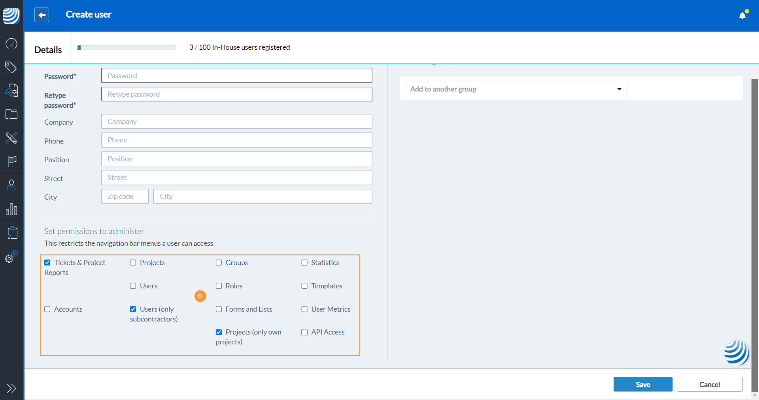Uncheck Users (only subcontractors) checkbox
Viewport: 759px width, 400px height.
(133, 309)
